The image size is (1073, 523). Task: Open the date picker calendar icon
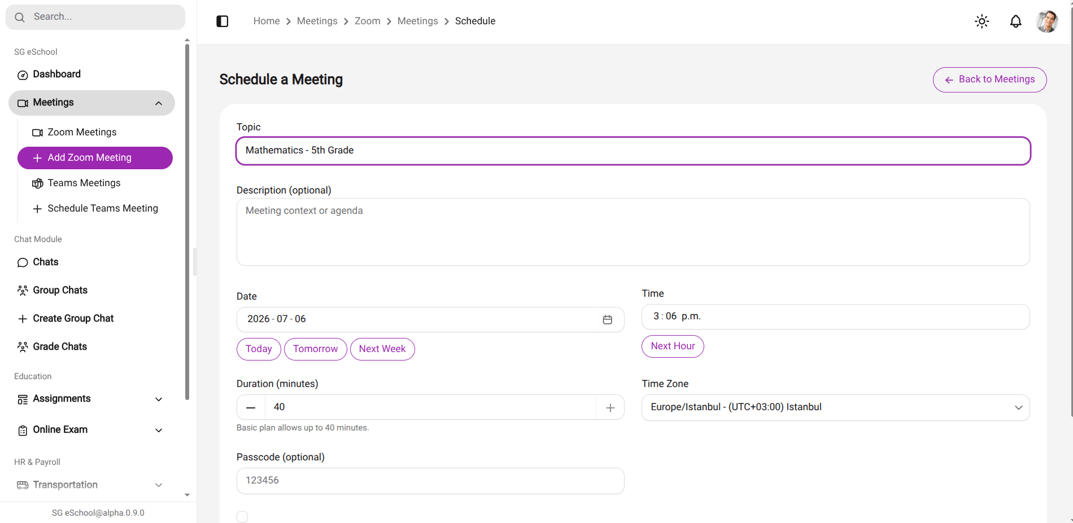(608, 320)
